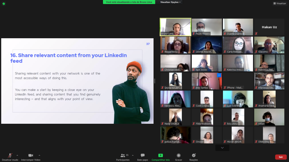Click the green encryption shield icon
289x162 pixels.
coord(4,4)
